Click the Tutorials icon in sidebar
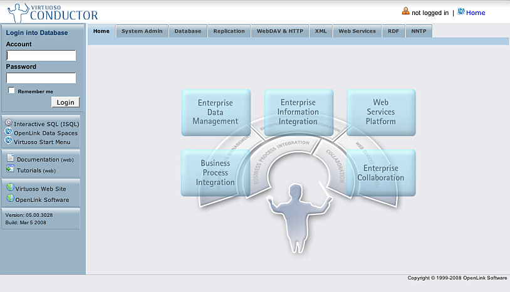The width and height of the screenshot is (510, 292). pos(11,169)
